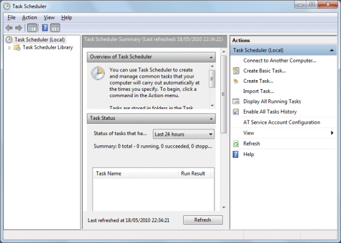Viewport: 341px width, 243px height.
Task: Click the Enable All Tasks History icon
Action: [236, 112]
